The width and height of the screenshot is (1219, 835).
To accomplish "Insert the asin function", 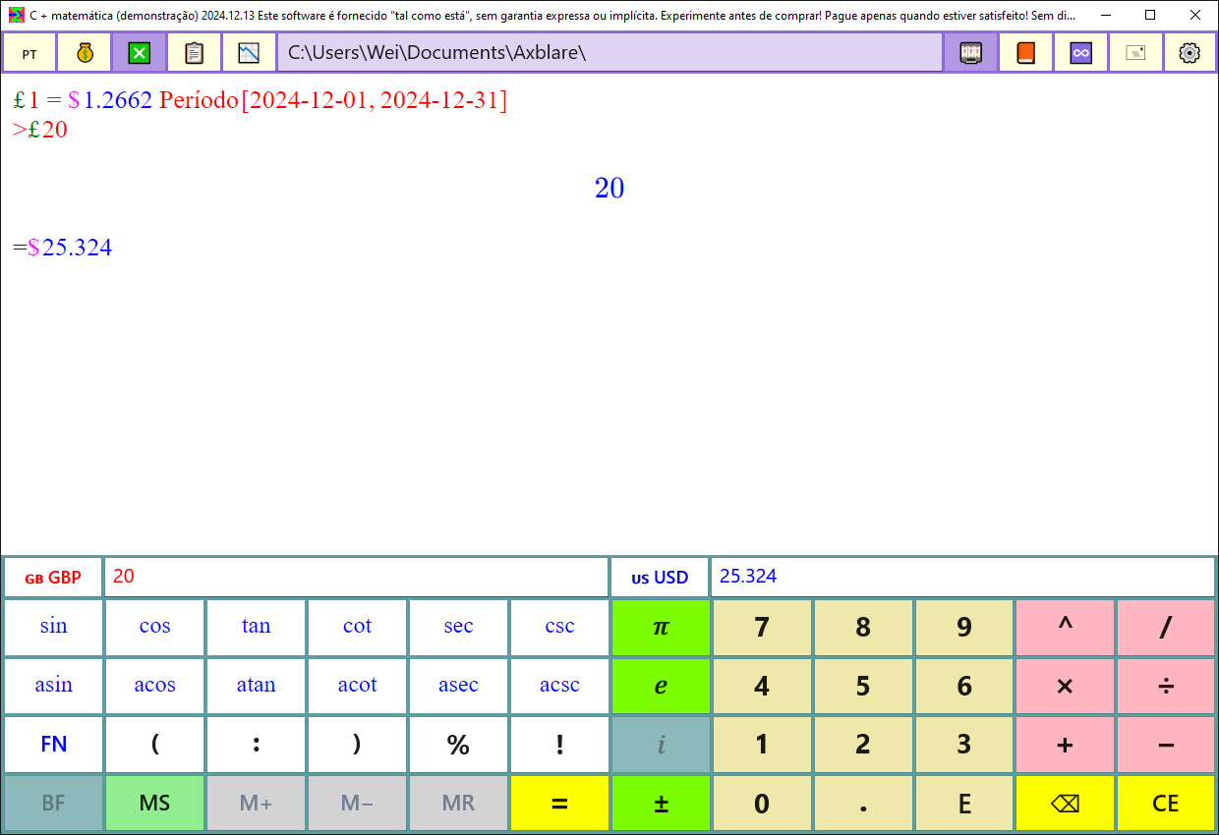I will 54,686.
